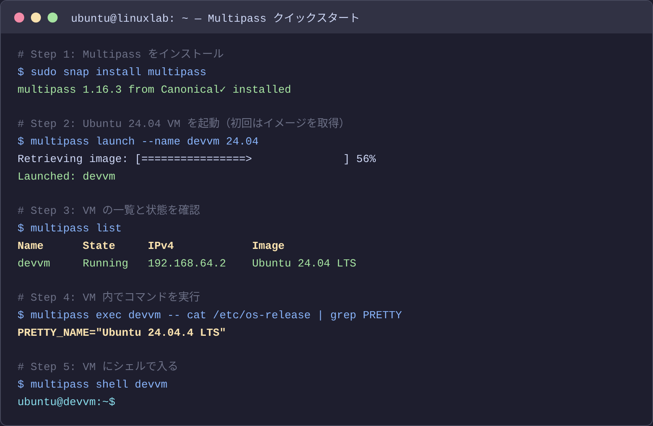Click the '# Step 3: VM の一覧と状態を確認' comment
This screenshot has width=653, height=426.
tap(109, 210)
